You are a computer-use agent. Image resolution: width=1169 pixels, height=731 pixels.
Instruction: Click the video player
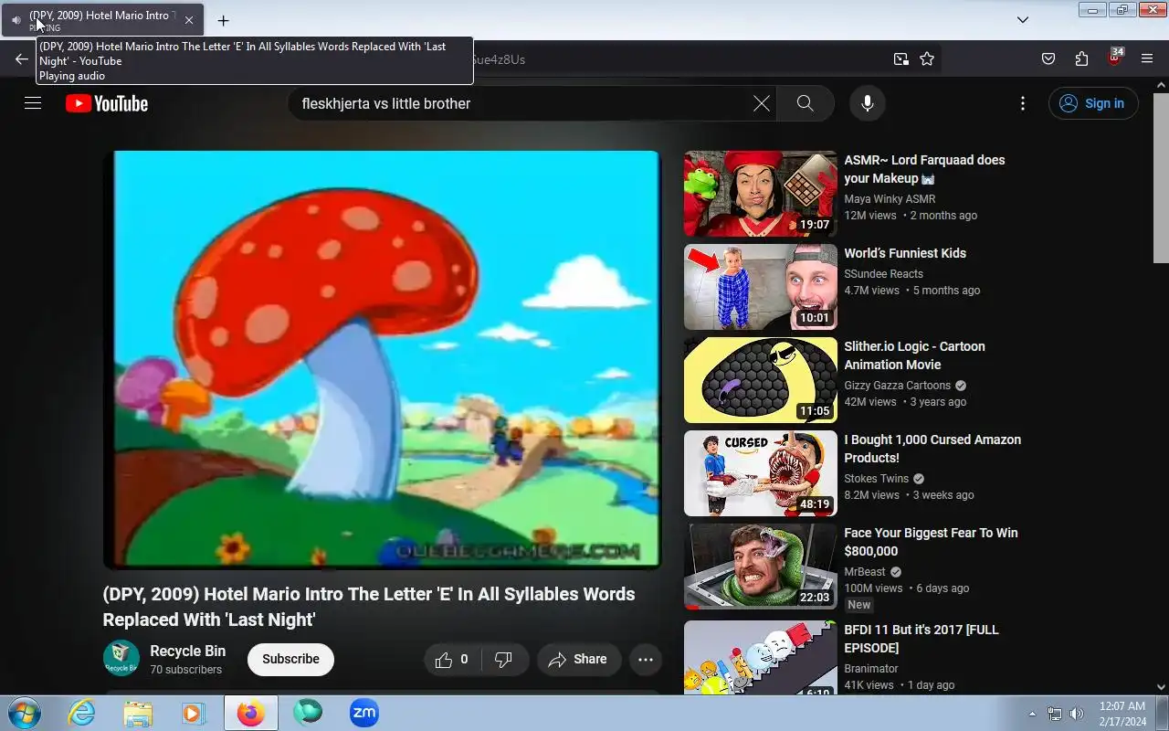[x=382, y=360]
